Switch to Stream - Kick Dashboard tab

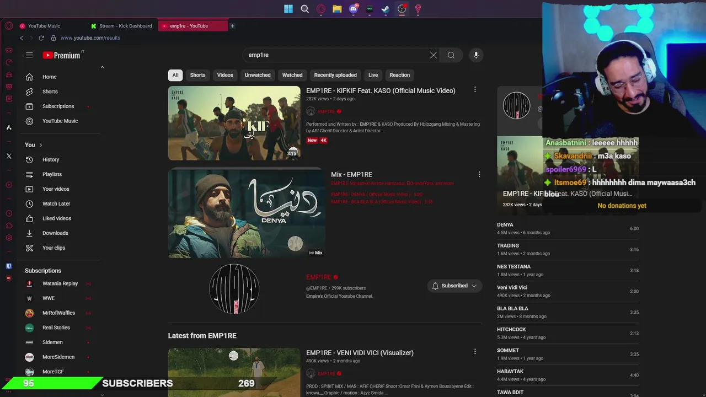point(122,26)
